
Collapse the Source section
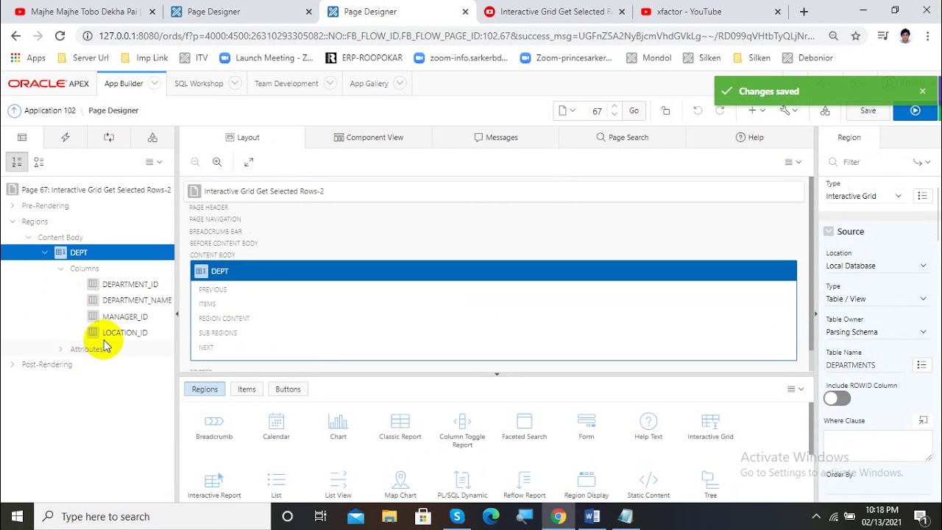click(x=829, y=231)
